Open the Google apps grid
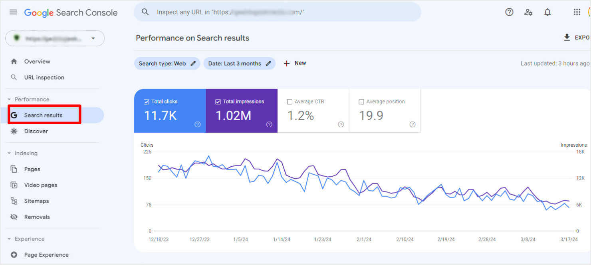Image resolution: width=591 pixels, height=265 pixels. tap(577, 12)
